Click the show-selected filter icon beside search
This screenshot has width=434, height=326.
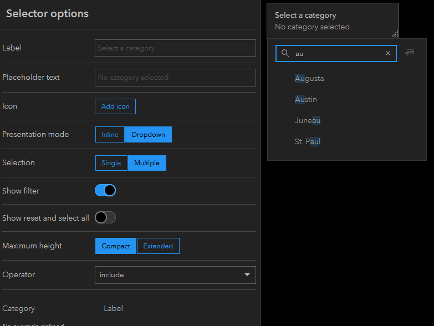410,53
